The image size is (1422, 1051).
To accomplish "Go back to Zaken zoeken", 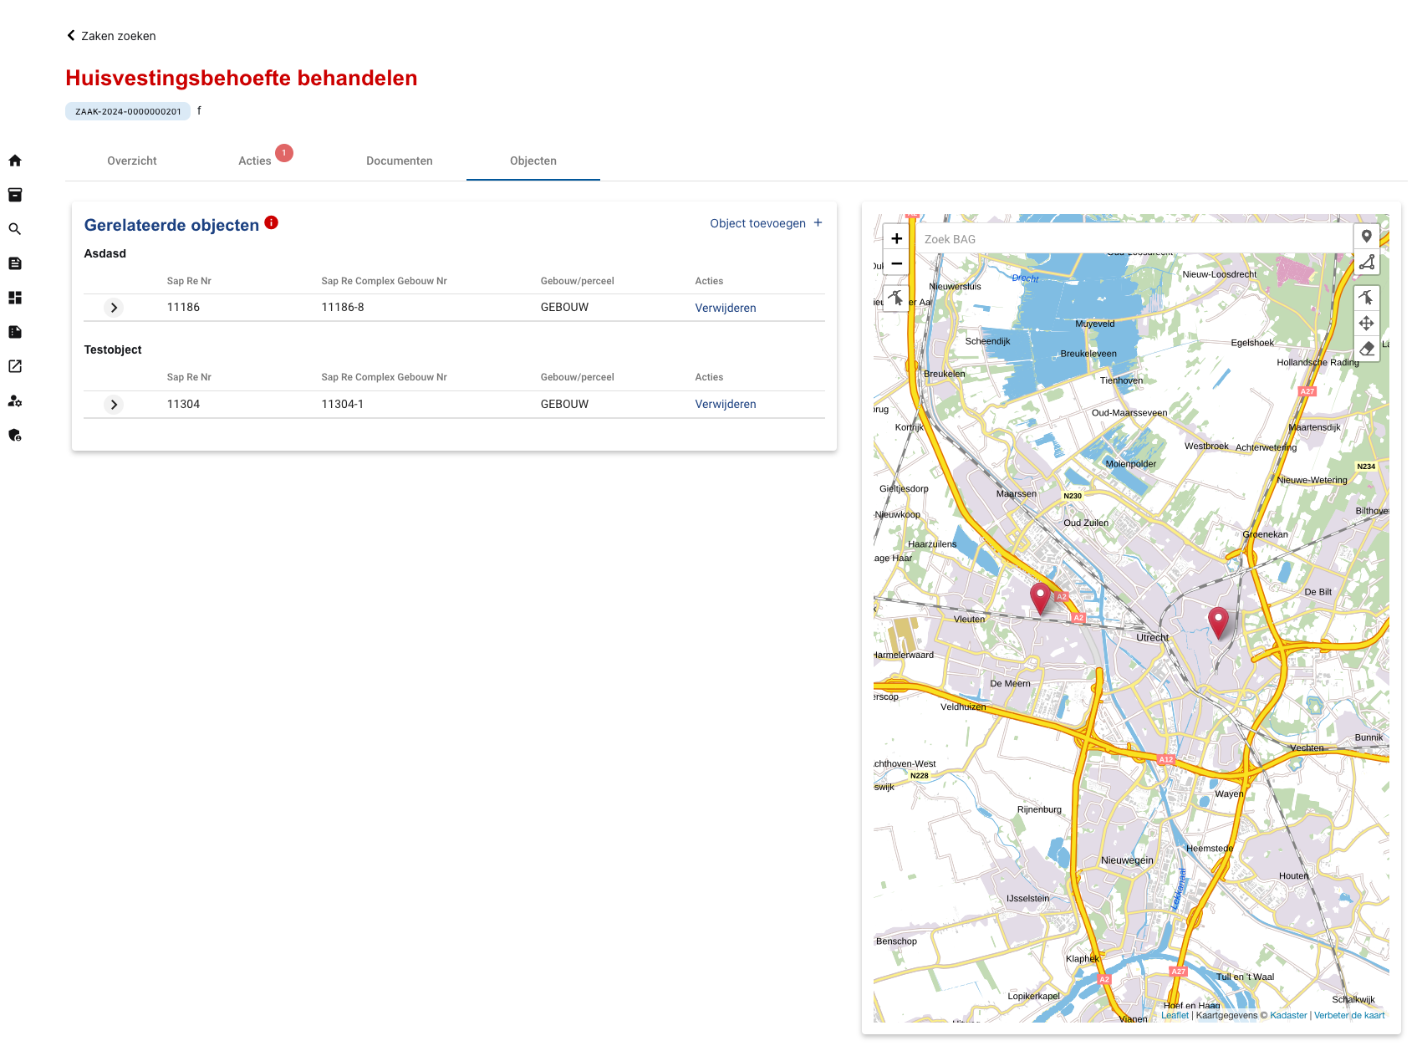I will (111, 36).
